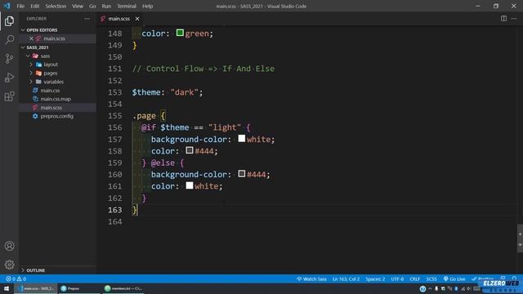Click the feedback icon in status bar

tap(503, 278)
